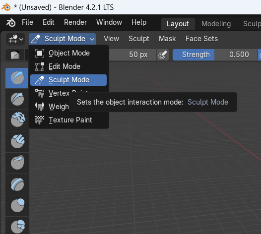Select the Clay Strips brush tool
The height and width of the screenshot is (234, 261).
click(17, 141)
